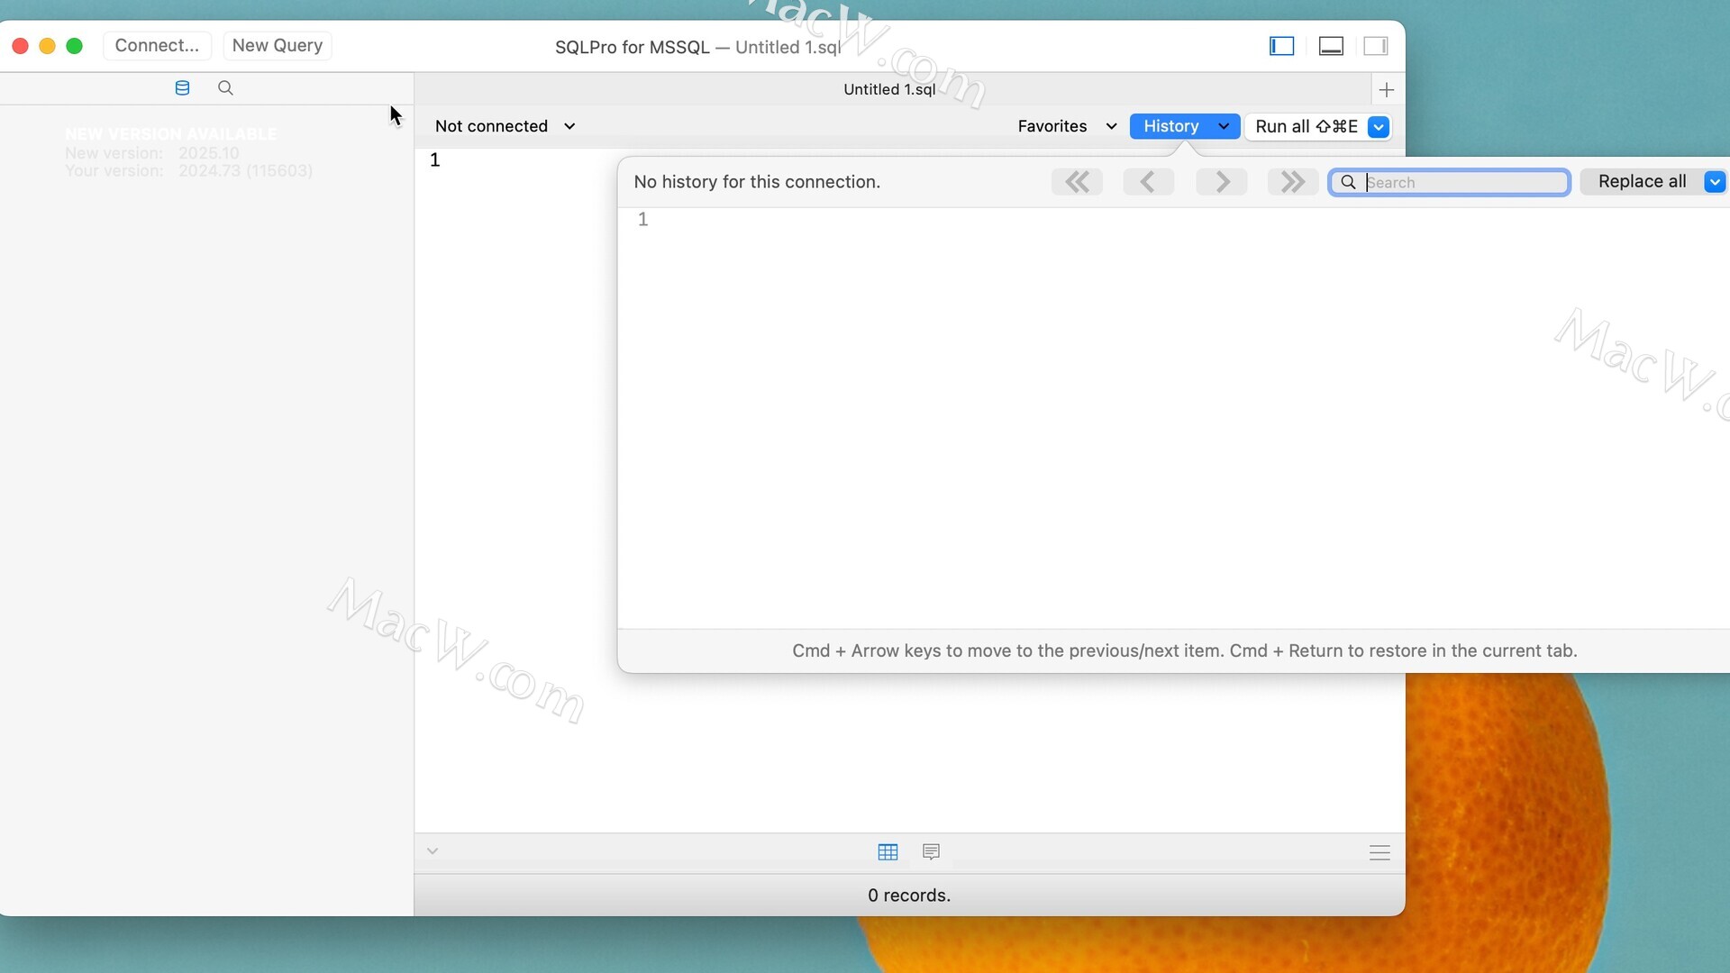This screenshot has height=973, width=1730.
Task: Click the No history for this connection text
Action: (x=757, y=182)
